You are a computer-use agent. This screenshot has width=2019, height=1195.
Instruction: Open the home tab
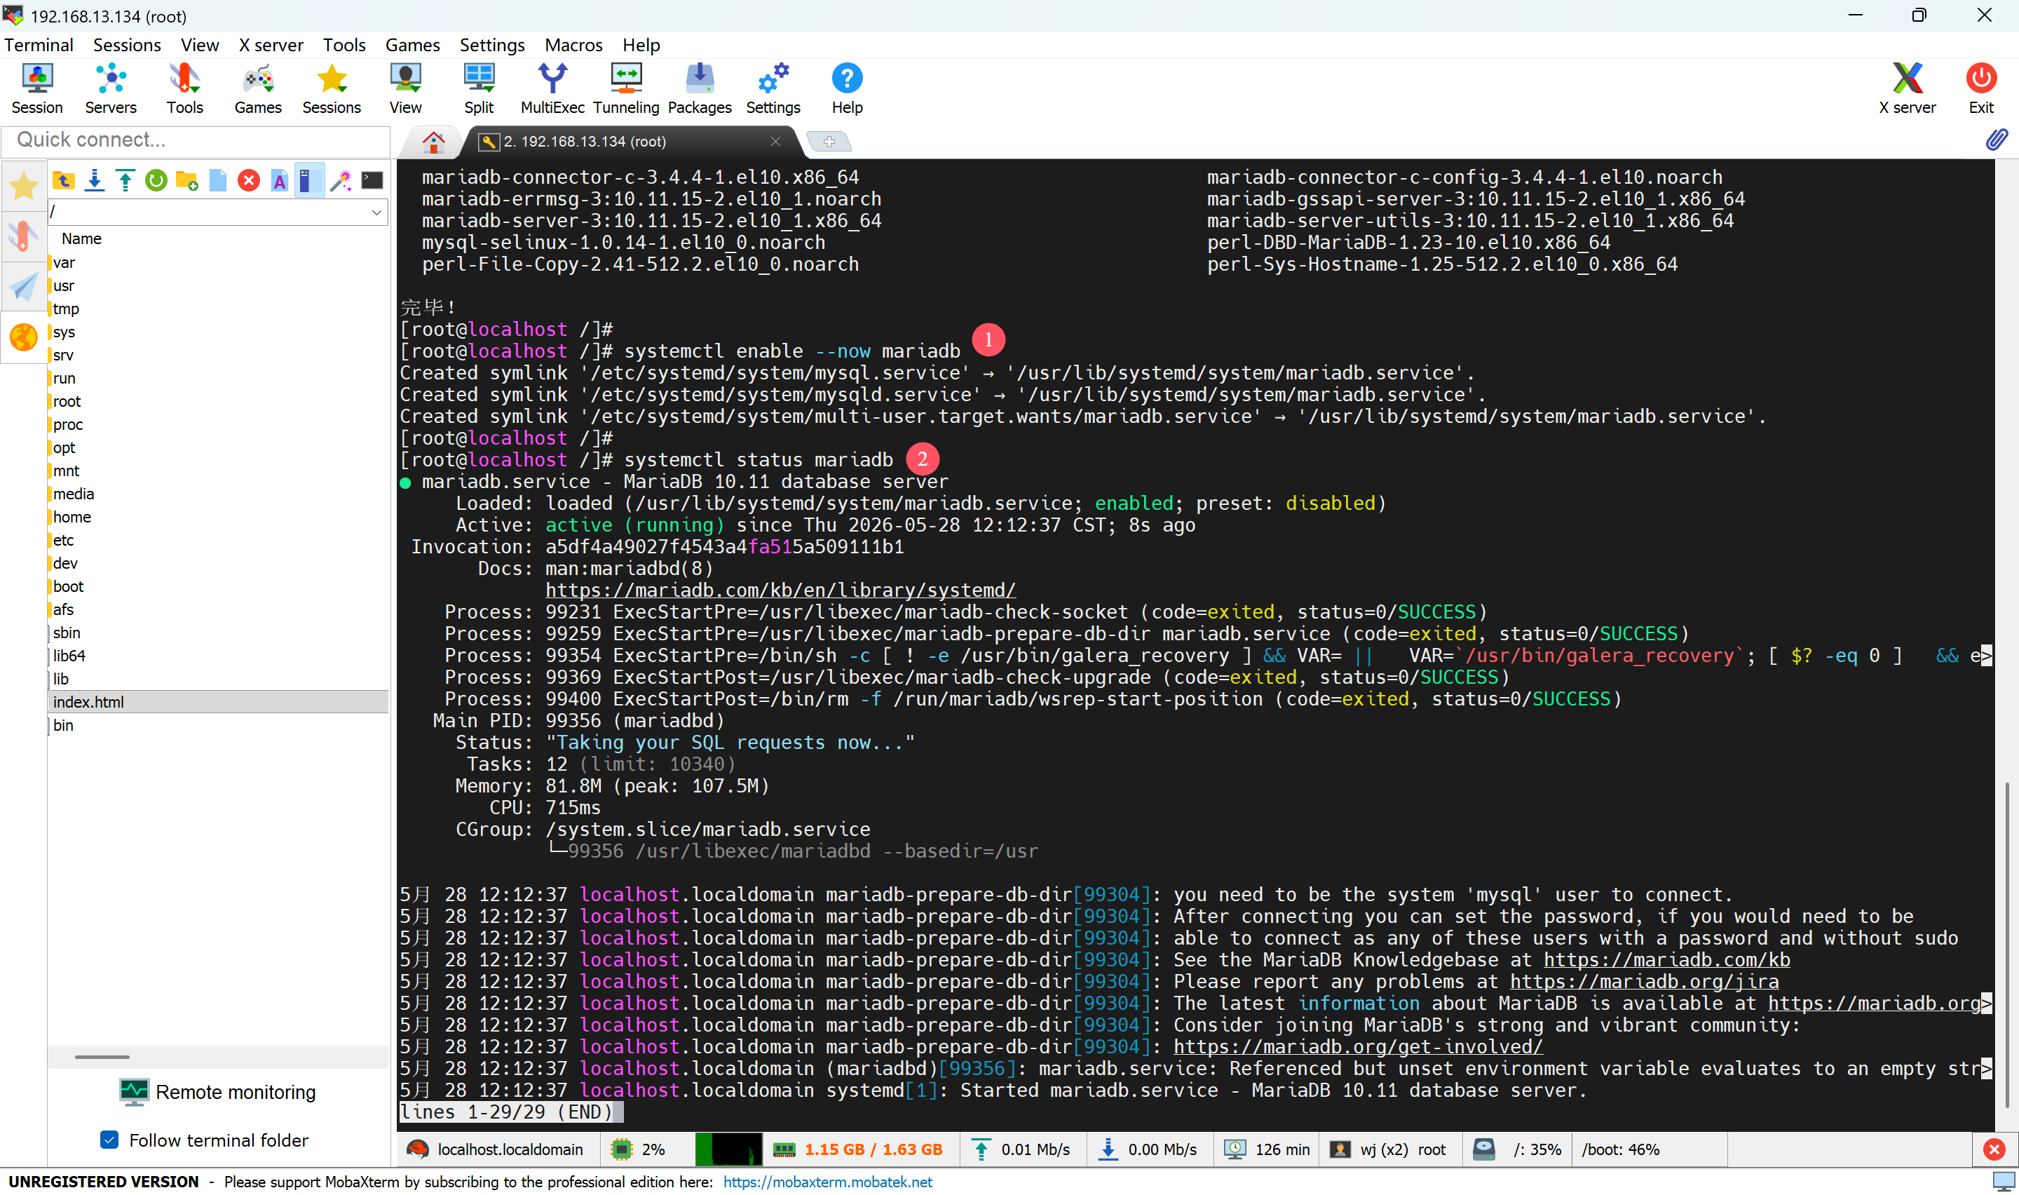434,142
